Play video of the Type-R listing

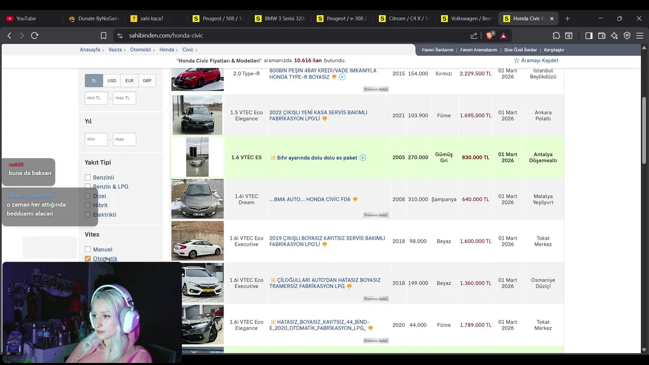coord(342,77)
